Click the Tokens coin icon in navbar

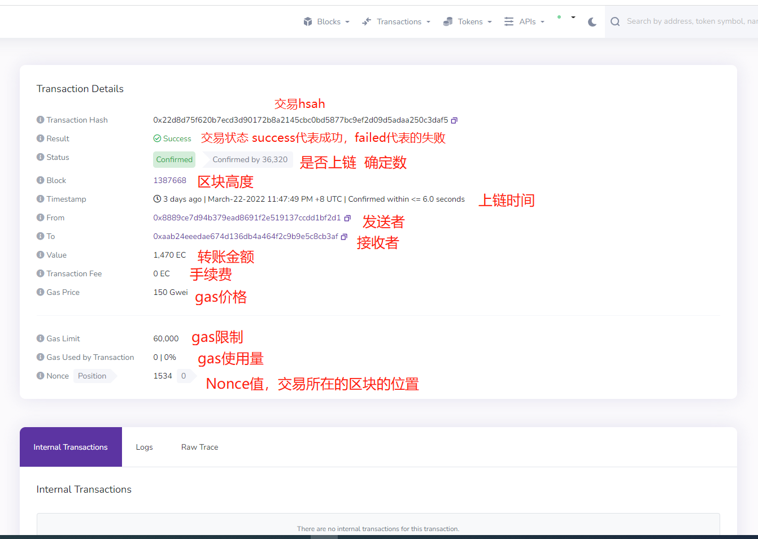pos(448,21)
